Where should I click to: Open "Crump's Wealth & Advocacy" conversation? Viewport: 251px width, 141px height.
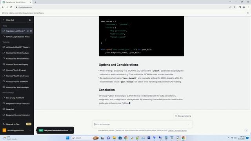click(x=17, y=76)
